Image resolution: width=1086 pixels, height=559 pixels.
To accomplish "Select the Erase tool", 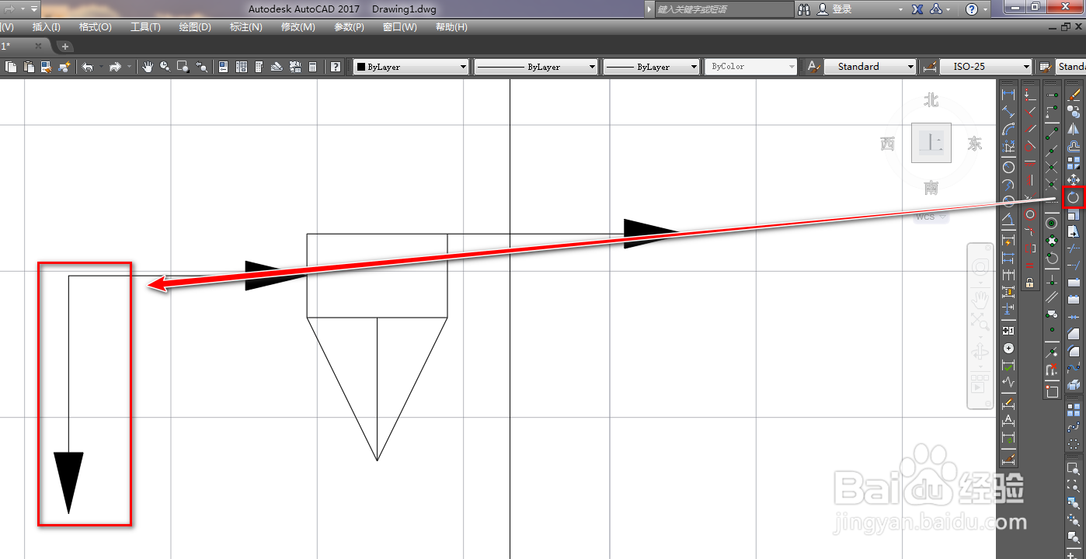I will [1074, 95].
